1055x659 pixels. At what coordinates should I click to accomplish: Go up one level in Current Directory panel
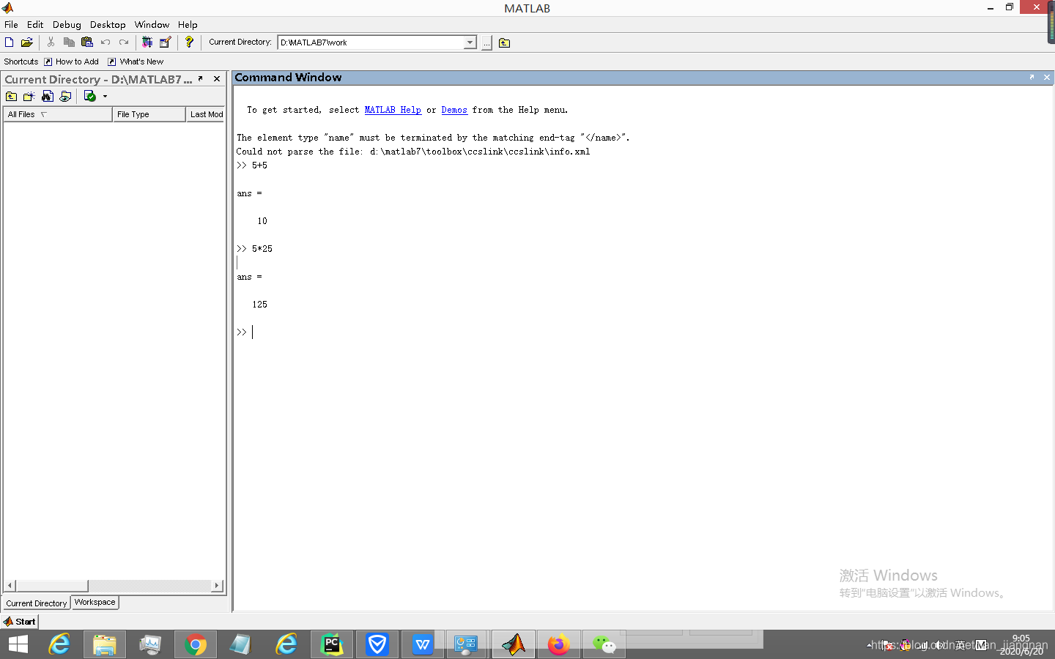(11, 97)
